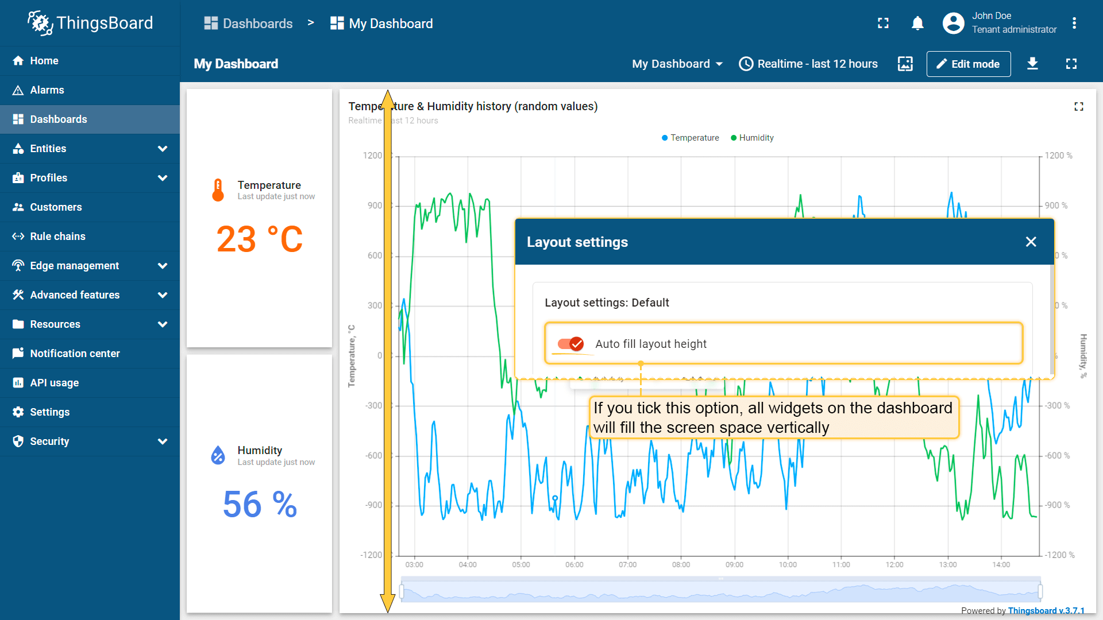
Task: Click the notifications bell icon
Action: 917,24
